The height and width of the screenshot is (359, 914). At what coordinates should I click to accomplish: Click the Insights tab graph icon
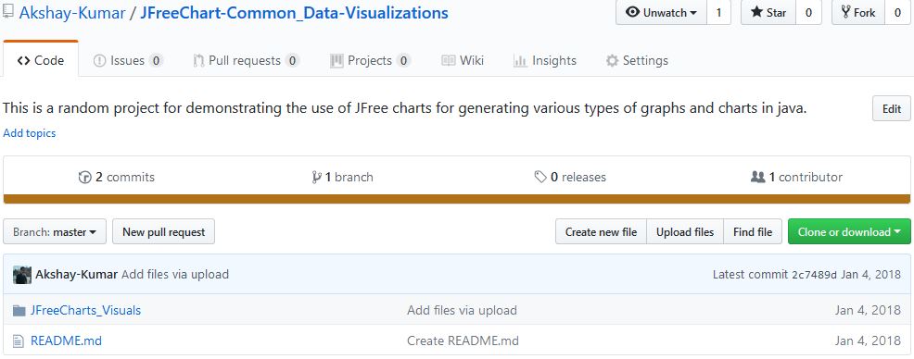click(x=520, y=60)
